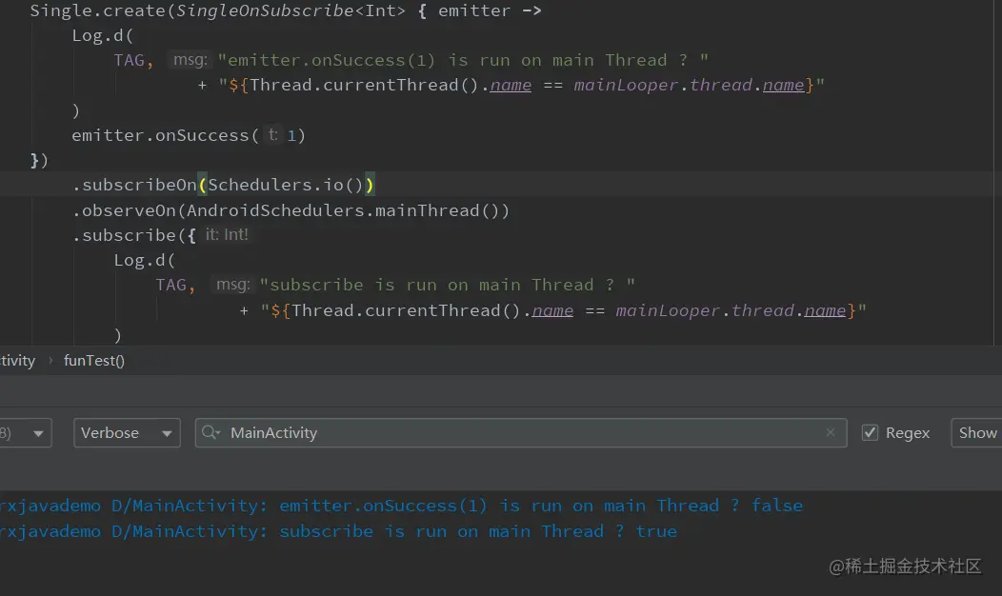Click the .observeOn(AndroidSchedulers.mainThread()) line
Screen dimensions: 1002x596
[x=291, y=210]
